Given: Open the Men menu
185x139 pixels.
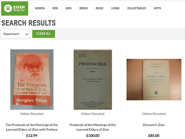Looking at the screenshot, I should [x=55, y=8].
